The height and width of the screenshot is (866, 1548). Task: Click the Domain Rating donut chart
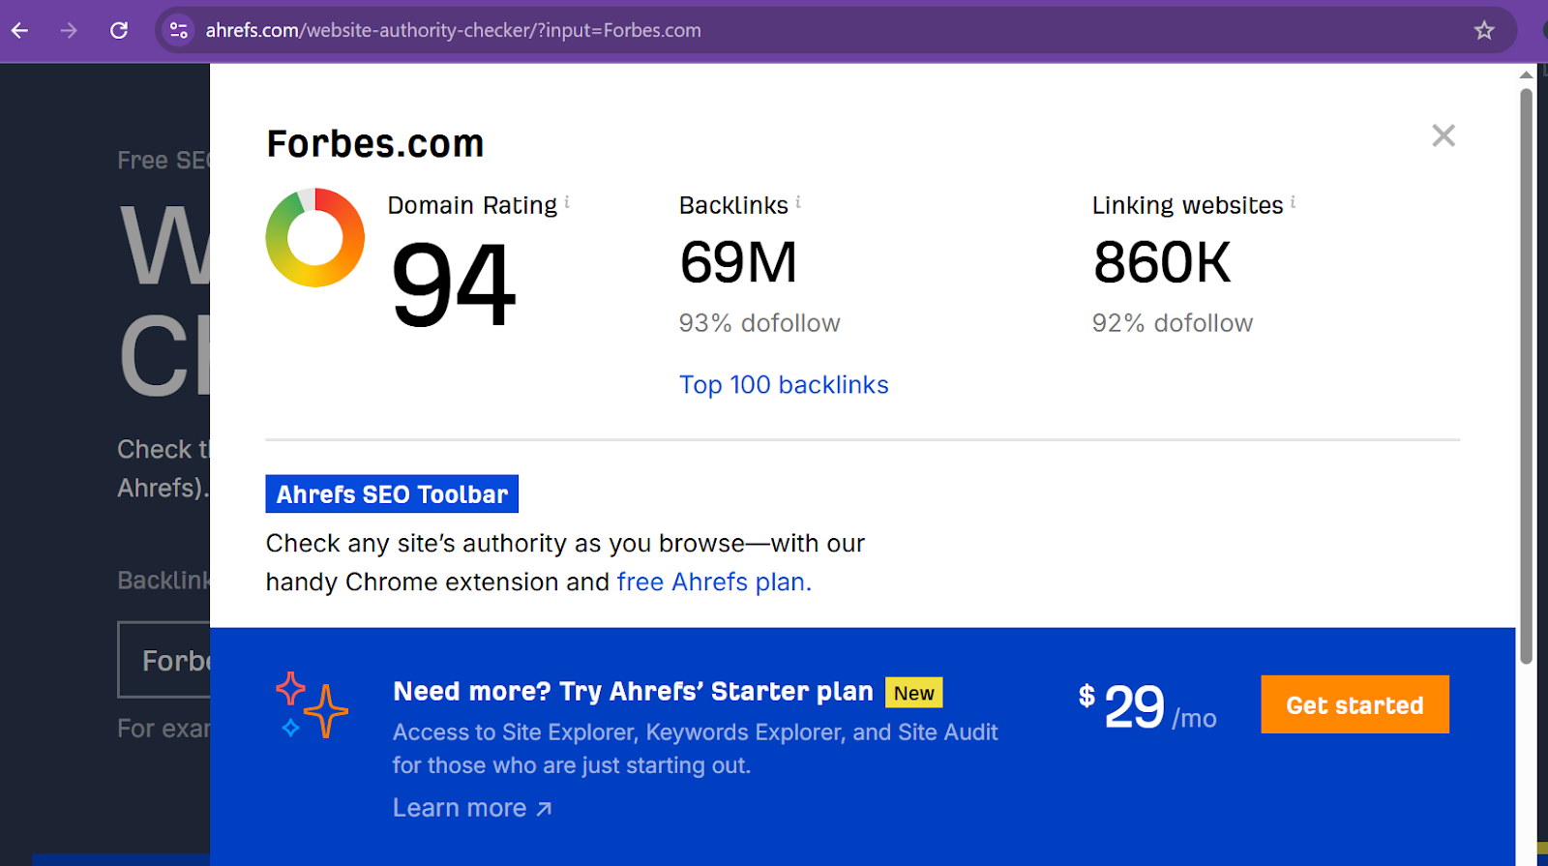pos(315,238)
